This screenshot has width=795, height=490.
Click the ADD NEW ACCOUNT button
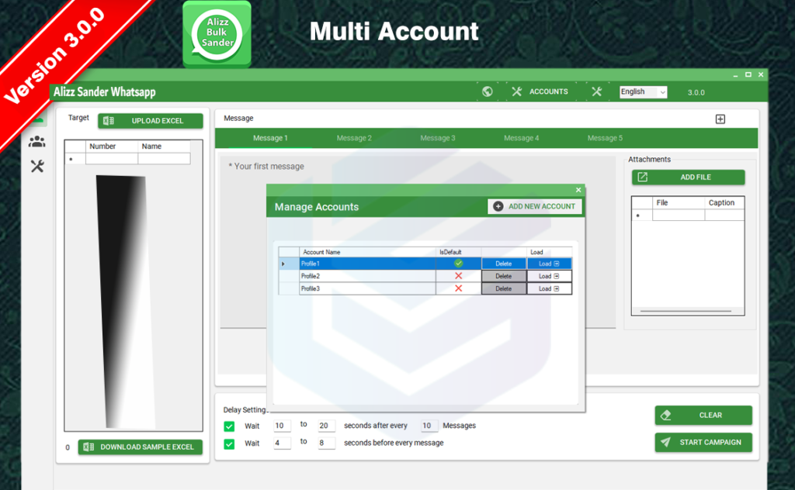(x=534, y=206)
